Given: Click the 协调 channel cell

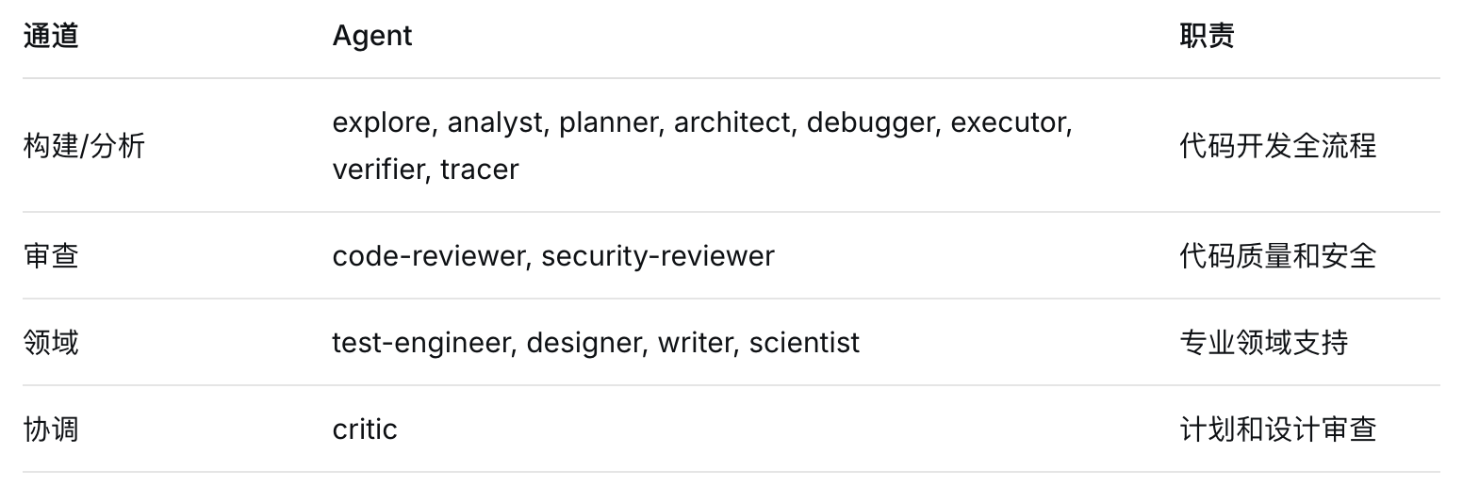Looking at the screenshot, I should [x=51, y=429].
